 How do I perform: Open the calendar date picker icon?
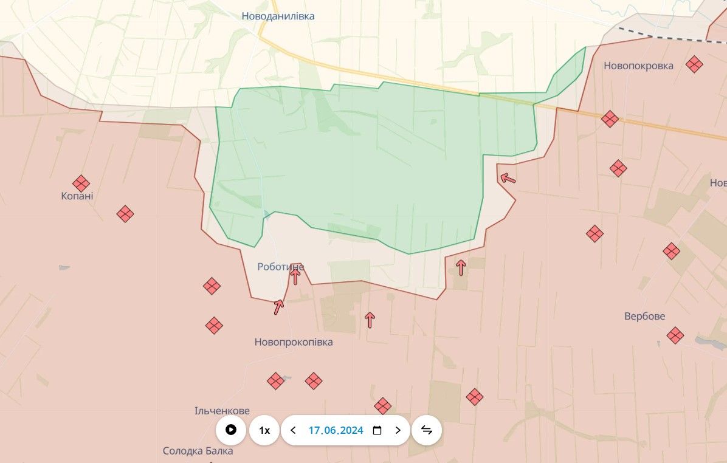377,431
